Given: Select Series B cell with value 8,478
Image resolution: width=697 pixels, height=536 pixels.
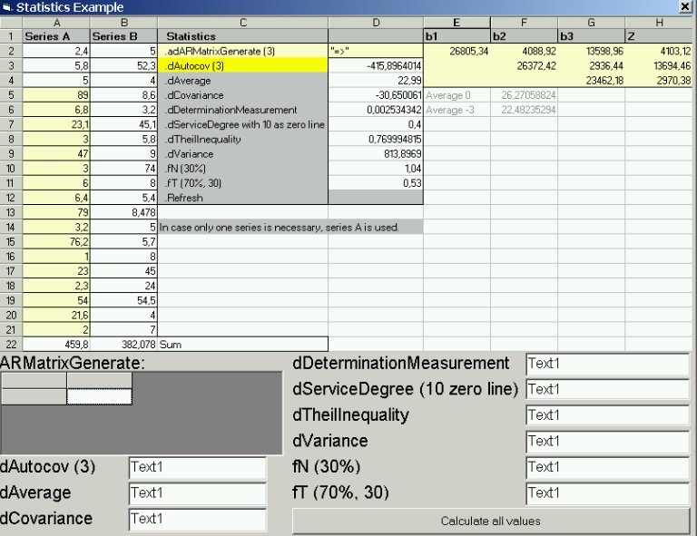Looking at the screenshot, I should coord(124,212).
